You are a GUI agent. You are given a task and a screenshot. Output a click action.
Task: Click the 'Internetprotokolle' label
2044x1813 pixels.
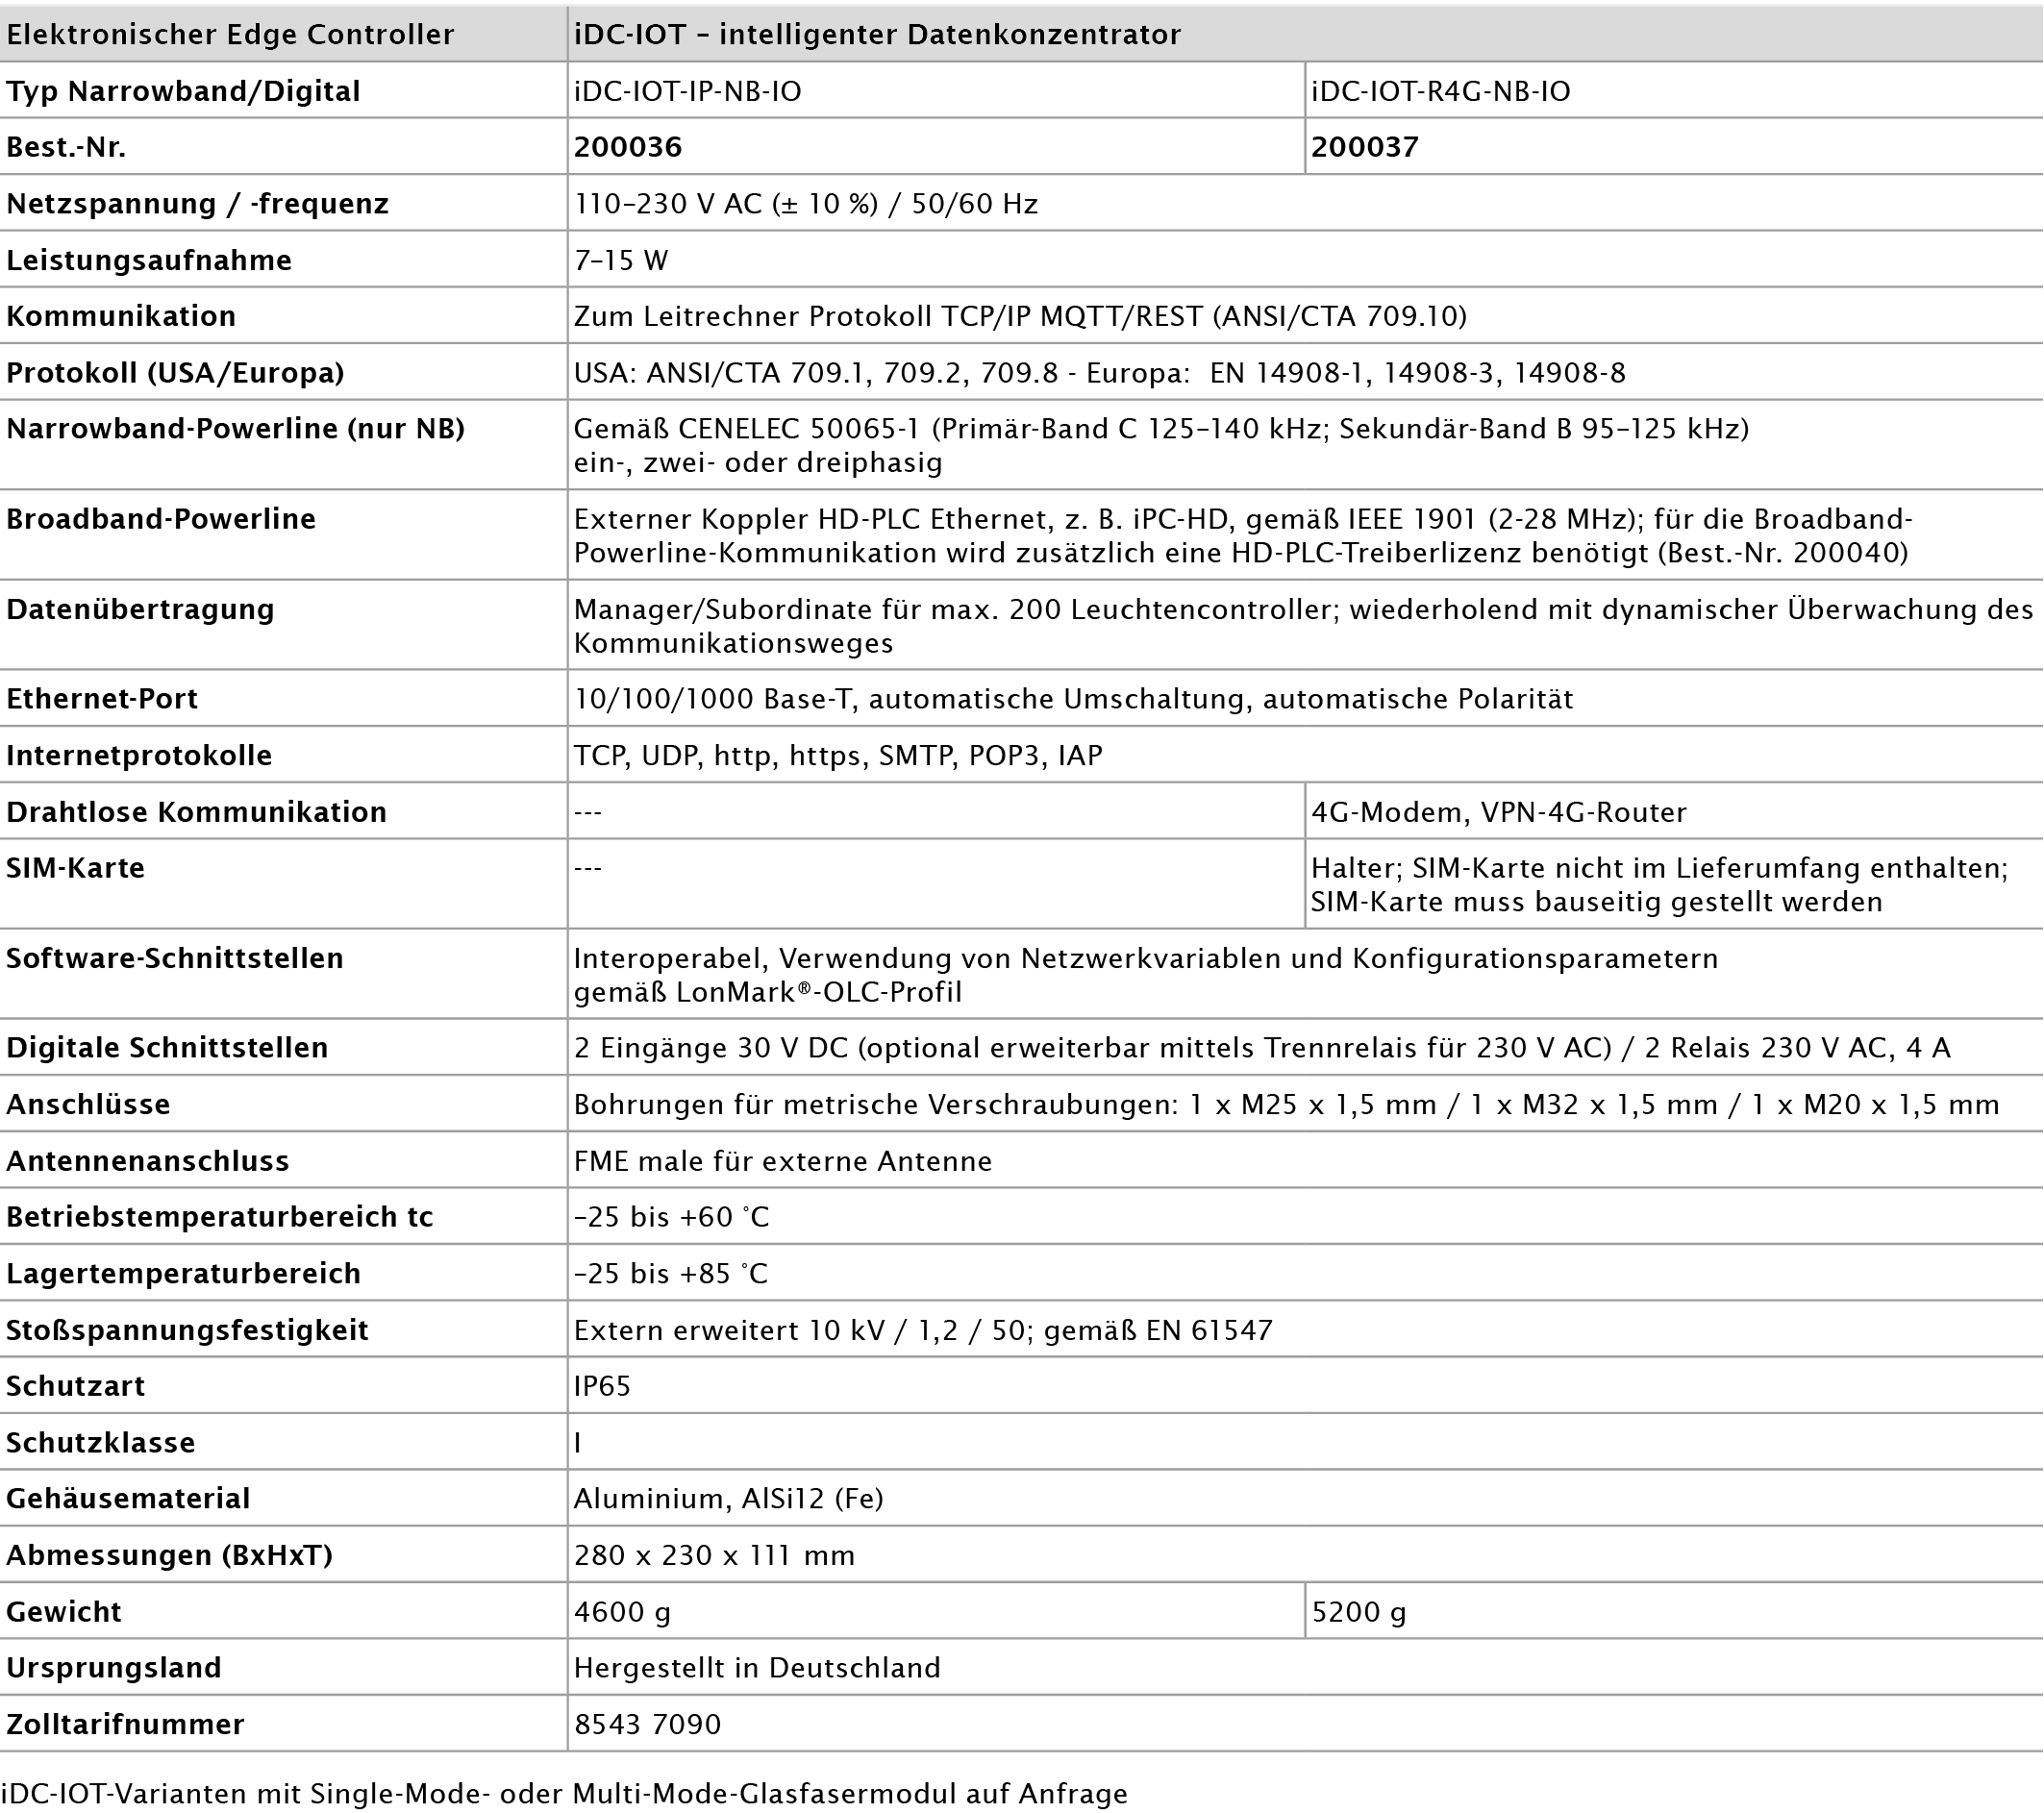click(139, 756)
